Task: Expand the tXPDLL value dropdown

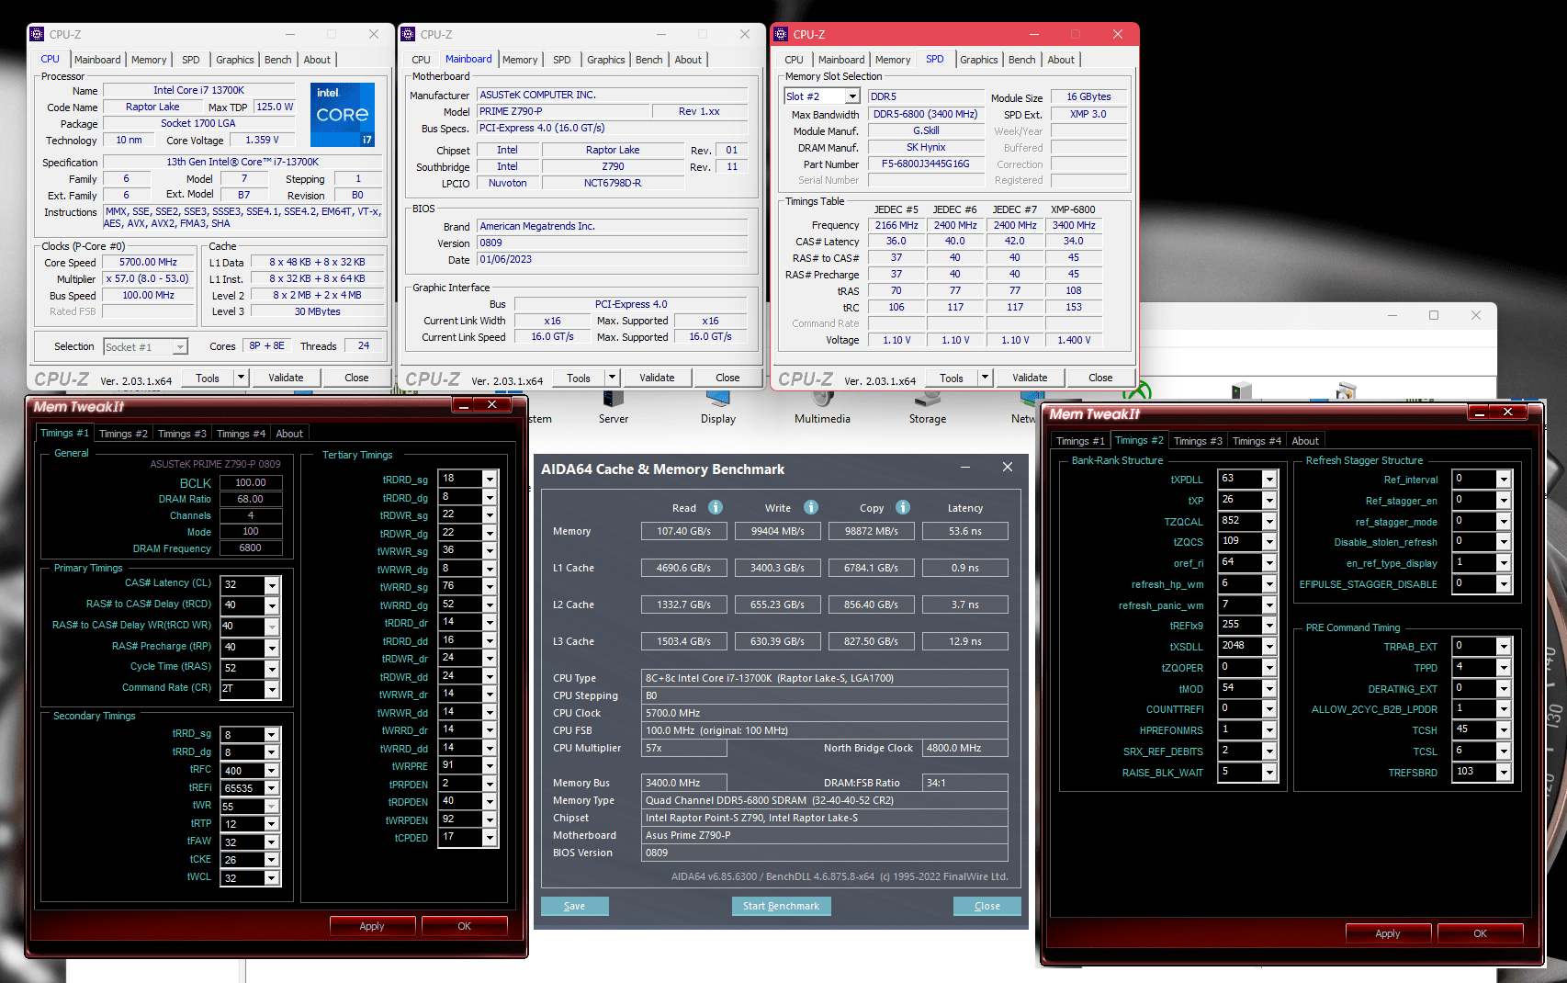Action: 1269,480
